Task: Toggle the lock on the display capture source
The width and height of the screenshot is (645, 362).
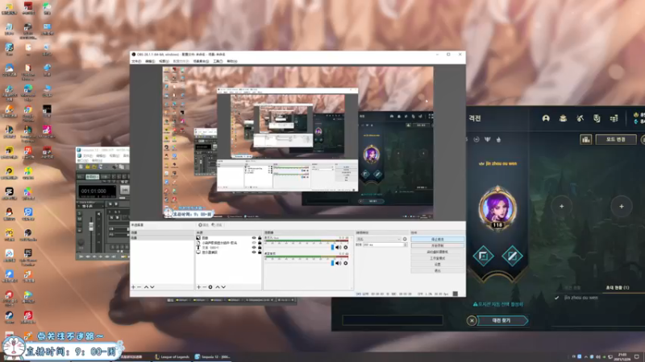Action: 260,253
